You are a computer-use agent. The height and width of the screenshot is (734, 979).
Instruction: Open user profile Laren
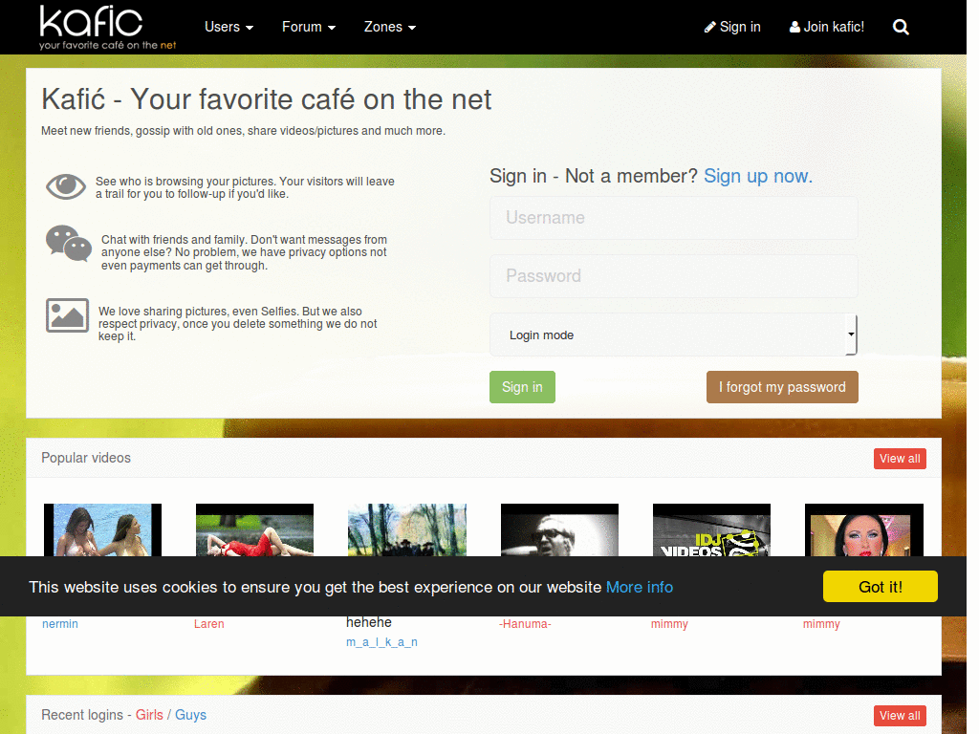[x=208, y=624]
